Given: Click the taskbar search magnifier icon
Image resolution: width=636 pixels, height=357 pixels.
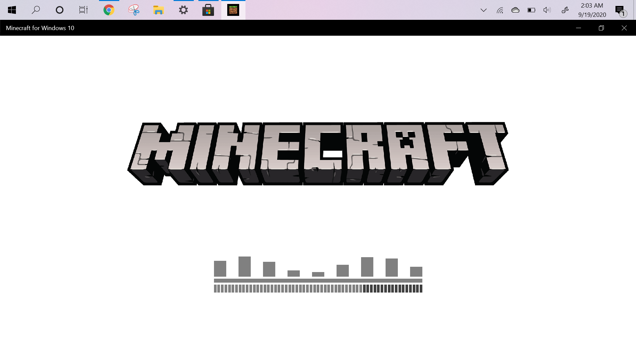Looking at the screenshot, I should (36, 10).
